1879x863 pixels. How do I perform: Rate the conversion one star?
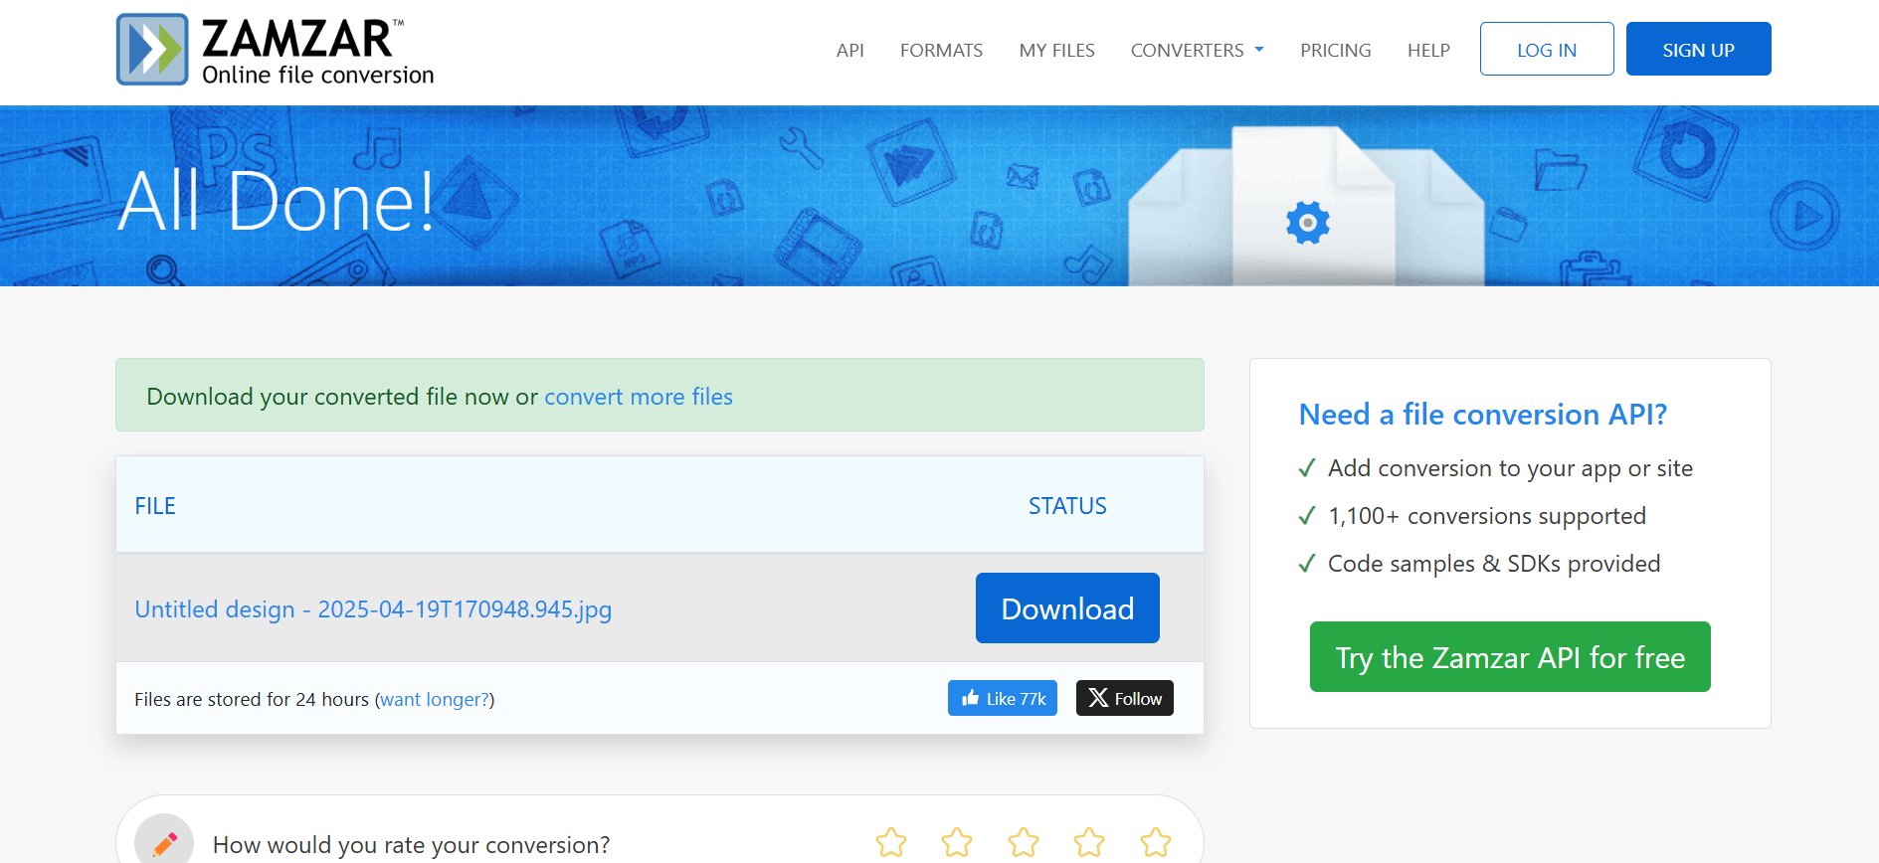(x=891, y=843)
